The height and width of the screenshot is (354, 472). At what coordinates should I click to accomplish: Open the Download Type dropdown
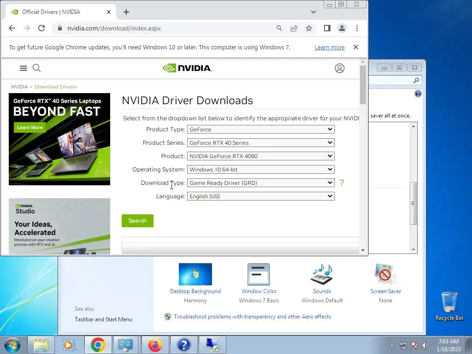pyautogui.click(x=261, y=183)
